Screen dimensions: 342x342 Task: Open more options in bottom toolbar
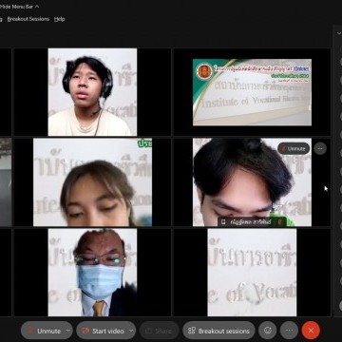pos(289,331)
